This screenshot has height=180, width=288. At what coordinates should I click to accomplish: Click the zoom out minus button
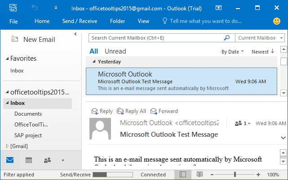212,175
